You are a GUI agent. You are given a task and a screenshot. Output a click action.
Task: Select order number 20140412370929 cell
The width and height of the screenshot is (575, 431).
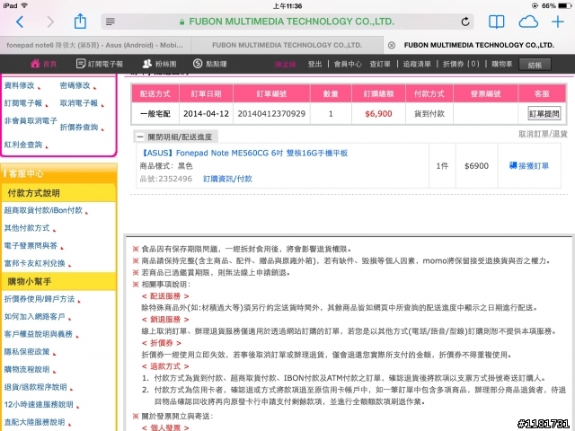(271, 114)
